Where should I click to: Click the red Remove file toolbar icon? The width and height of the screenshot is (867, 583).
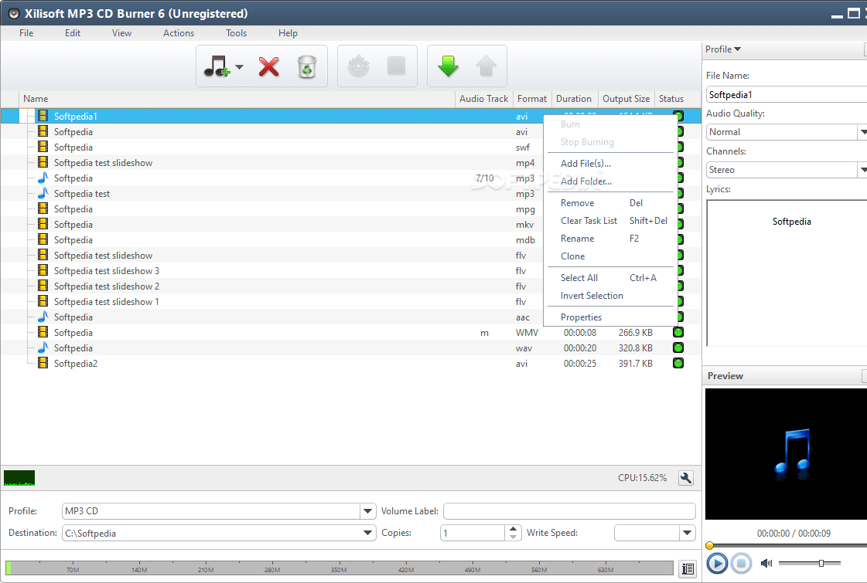269,66
